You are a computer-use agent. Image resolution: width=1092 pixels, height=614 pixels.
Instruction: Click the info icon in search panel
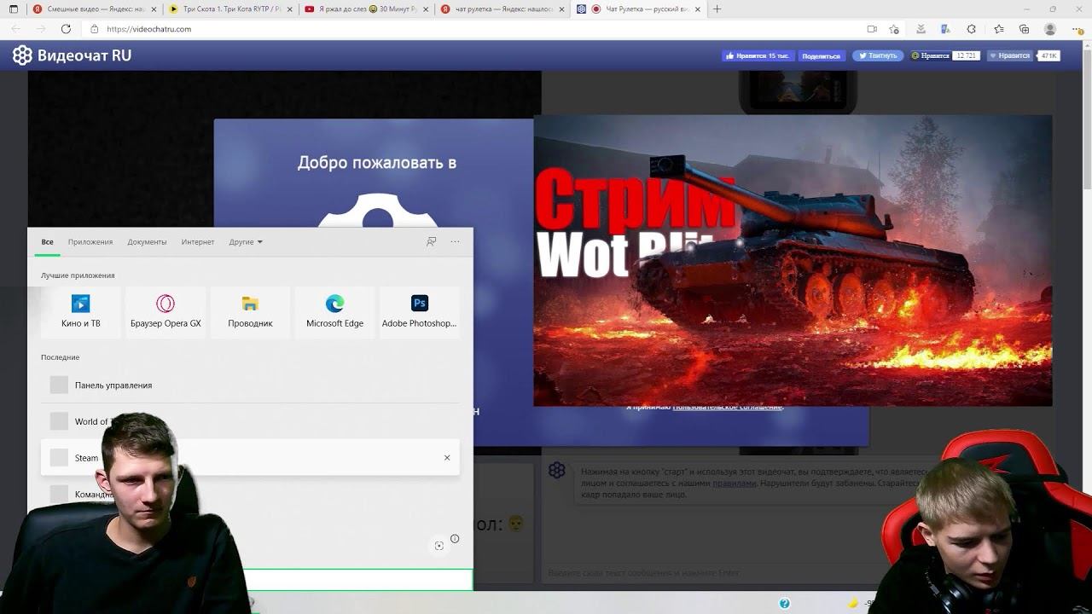point(455,539)
